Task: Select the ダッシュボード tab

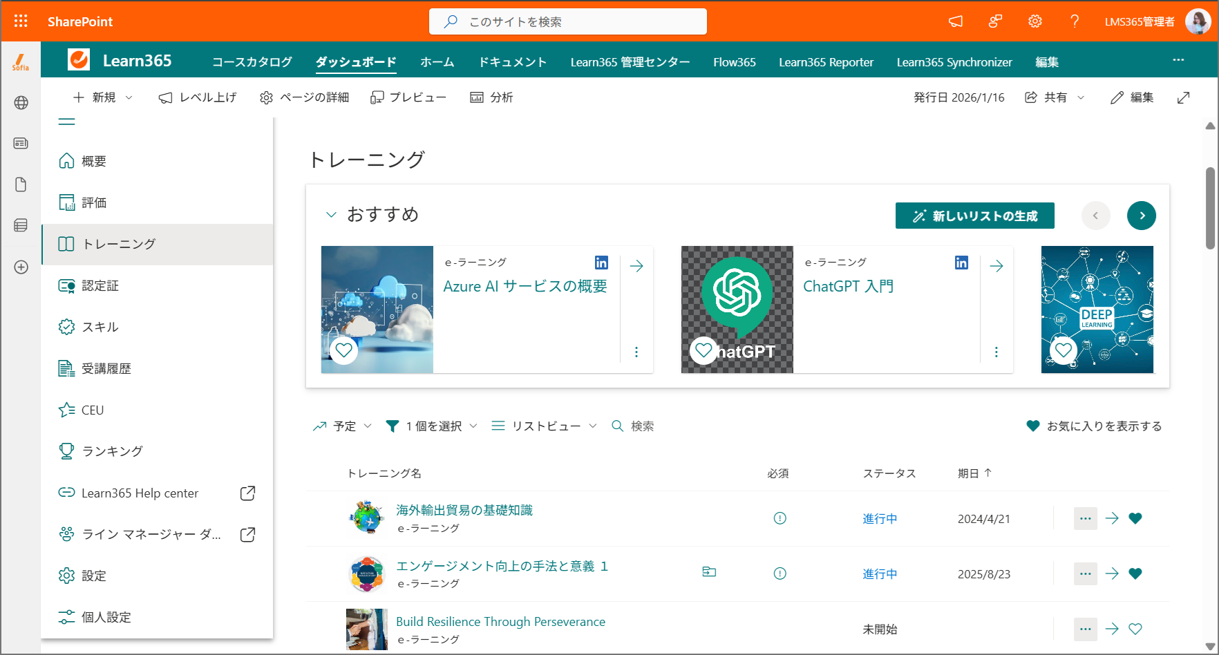Action: (356, 62)
